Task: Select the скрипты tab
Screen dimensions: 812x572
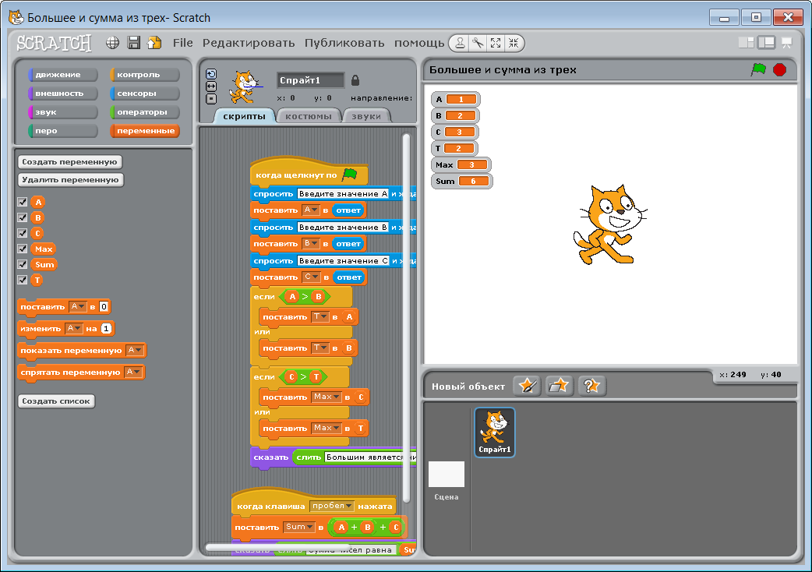Action: [244, 116]
